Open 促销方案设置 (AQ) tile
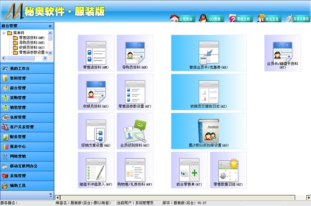Viewport: 311px width, 206px height. pos(96,131)
